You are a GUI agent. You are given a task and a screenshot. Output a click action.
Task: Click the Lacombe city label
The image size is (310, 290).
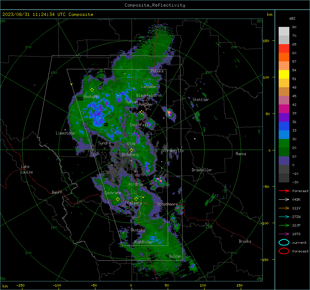[148, 87]
